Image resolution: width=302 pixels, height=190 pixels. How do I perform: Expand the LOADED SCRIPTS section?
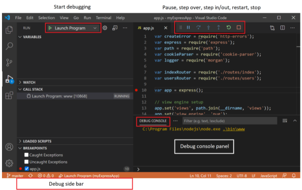point(35,141)
